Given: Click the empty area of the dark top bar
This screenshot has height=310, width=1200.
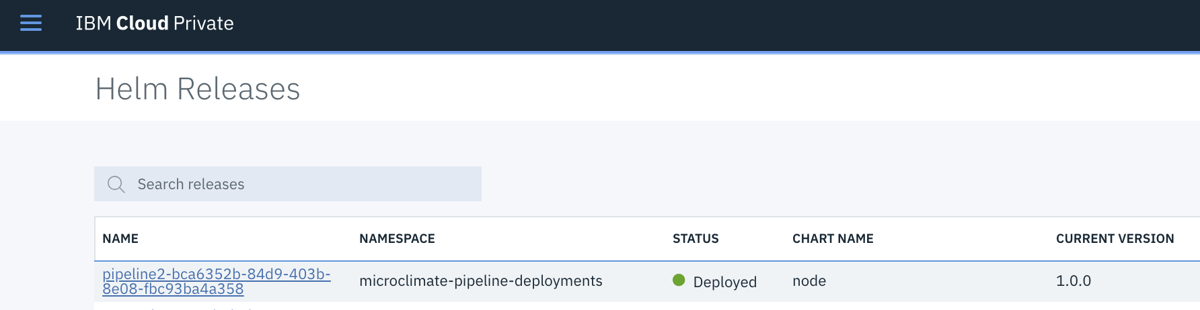Looking at the screenshot, I should click(x=673, y=24).
